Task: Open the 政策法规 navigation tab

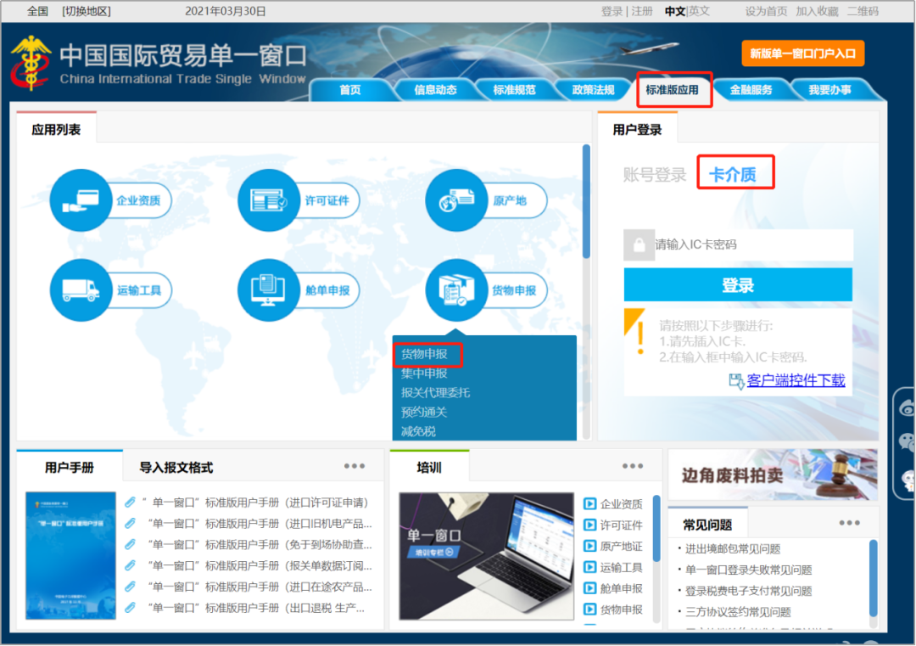Action: pos(593,89)
